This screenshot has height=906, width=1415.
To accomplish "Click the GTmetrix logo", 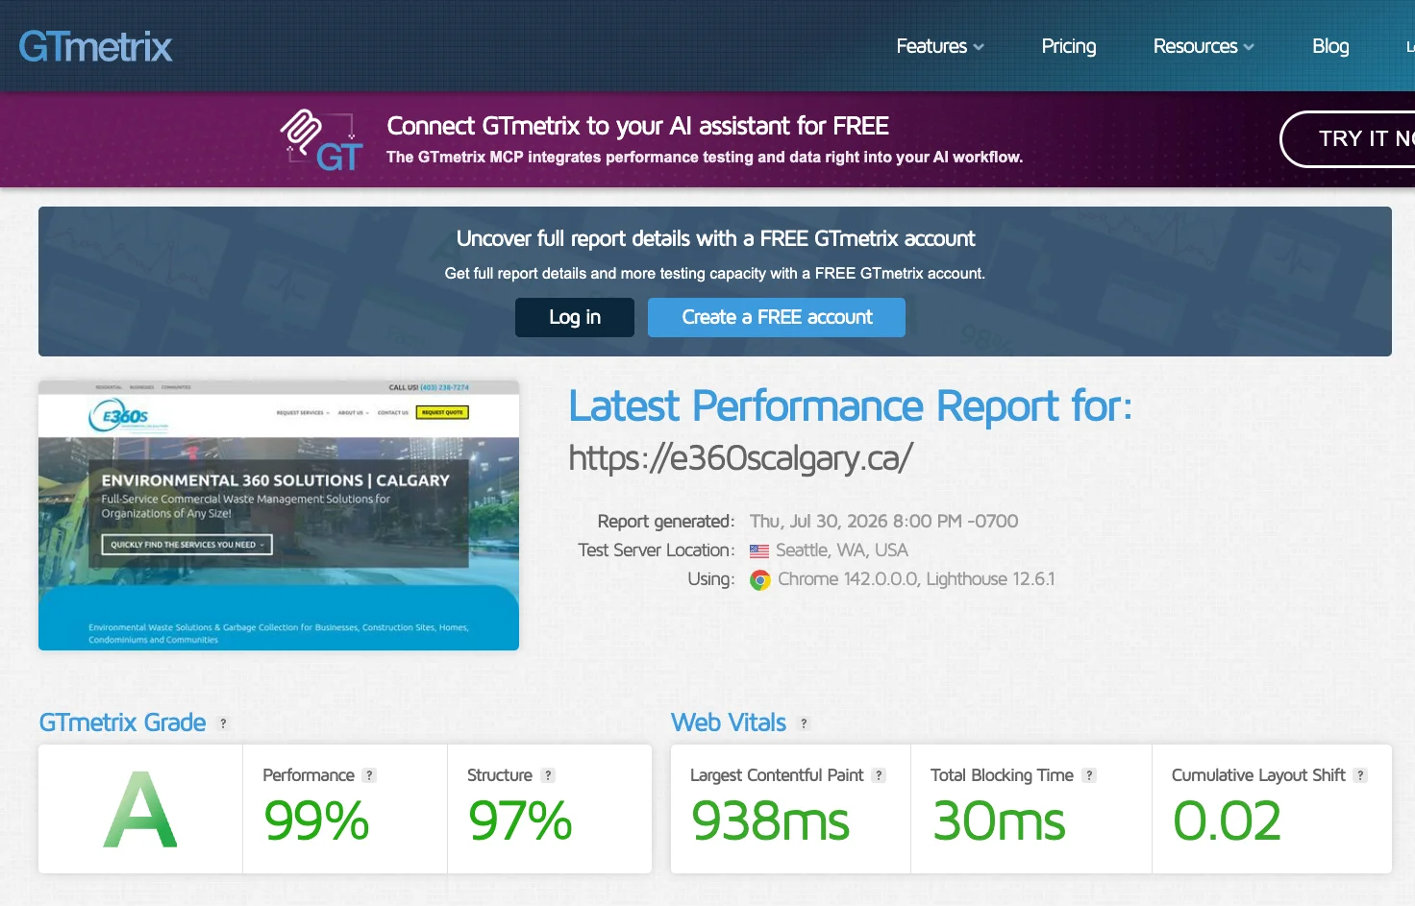I will 95,46.
